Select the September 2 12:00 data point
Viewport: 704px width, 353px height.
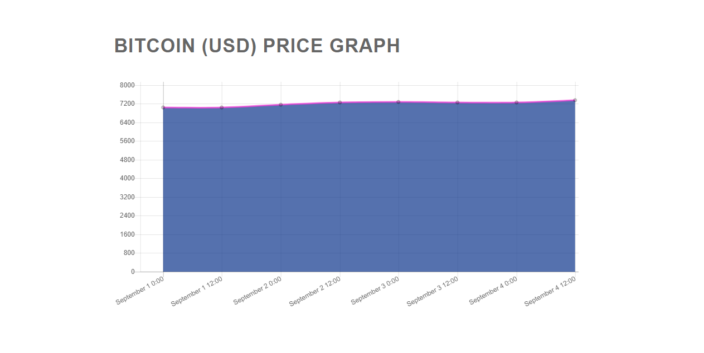click(340, 102)
